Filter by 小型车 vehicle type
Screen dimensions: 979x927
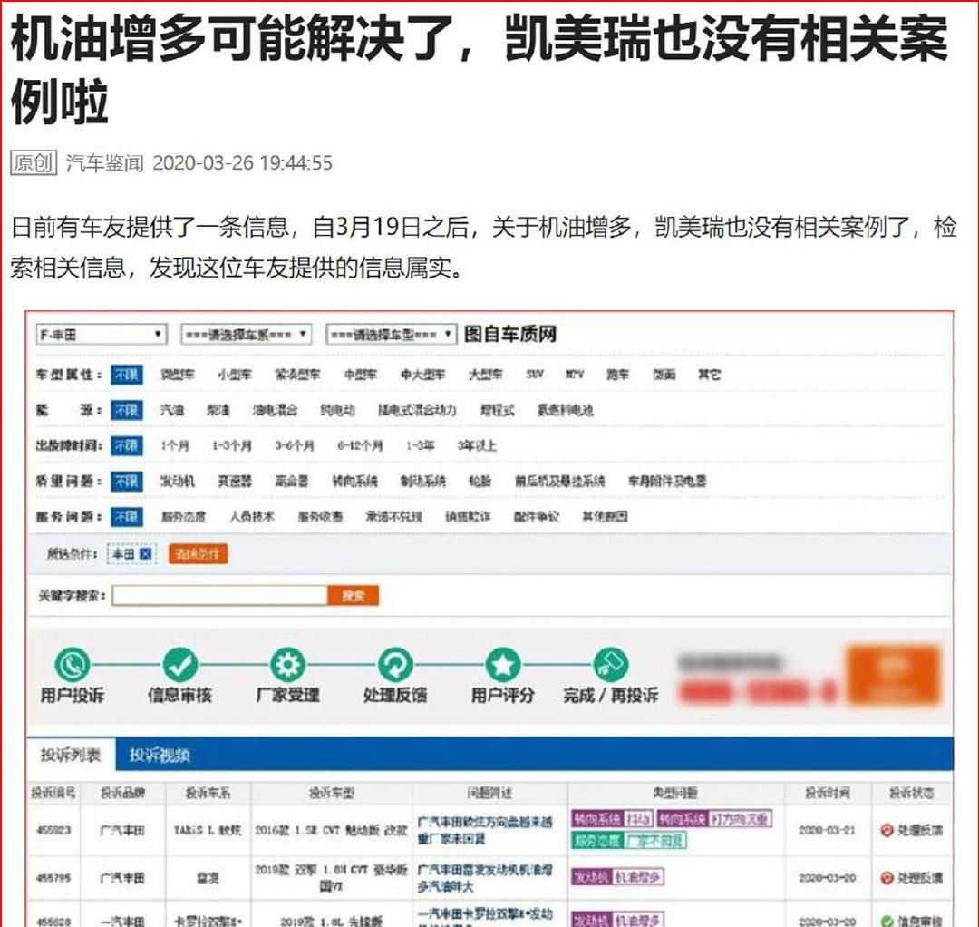[234, 375]
